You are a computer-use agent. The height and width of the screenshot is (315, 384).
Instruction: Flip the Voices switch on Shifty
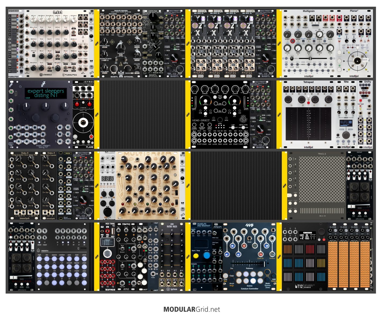pos(365,88)
